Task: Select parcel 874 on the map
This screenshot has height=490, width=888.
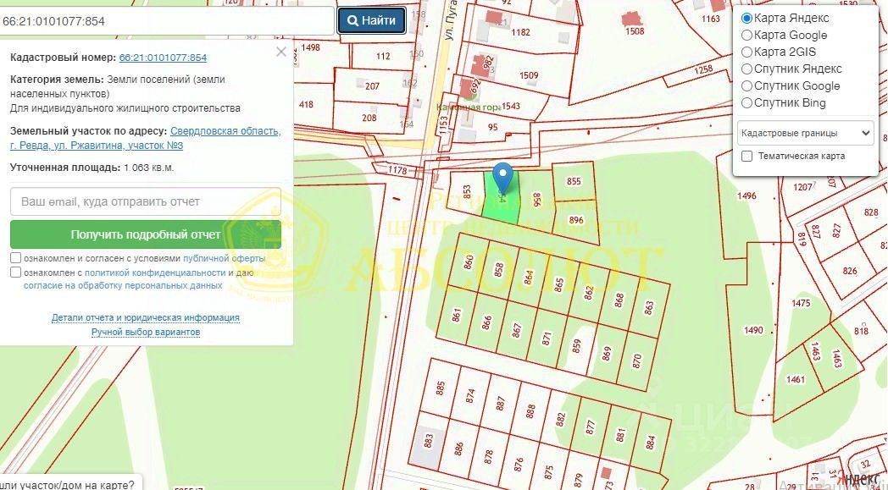Action: [470, 395]
